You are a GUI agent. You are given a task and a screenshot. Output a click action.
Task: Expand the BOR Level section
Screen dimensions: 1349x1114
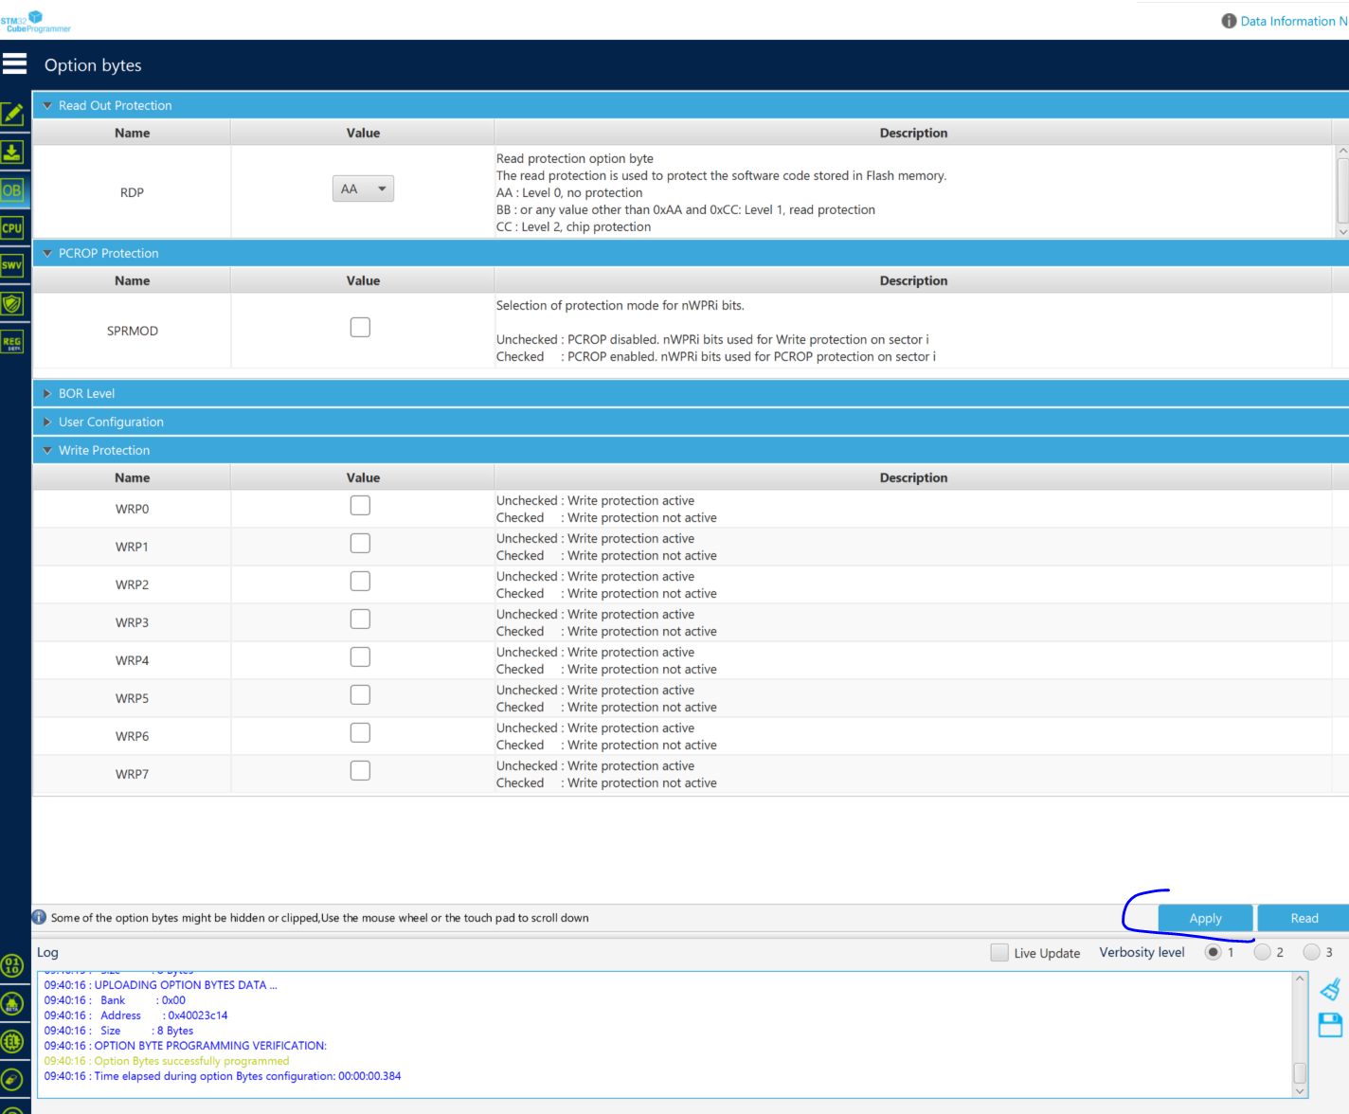pyautogui.click(x=86, y=393)
